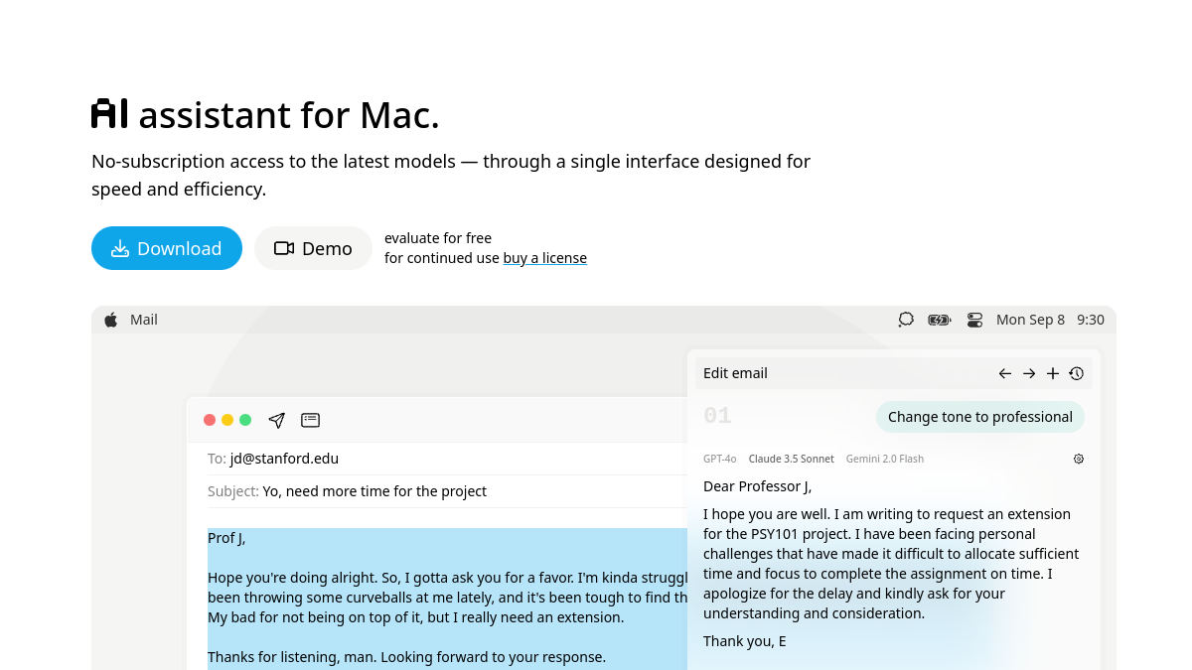The height and width of the screenshot is (670, 1192).
Task: Click the Mon Sep 8 date
Action: tap(1030, 320)
